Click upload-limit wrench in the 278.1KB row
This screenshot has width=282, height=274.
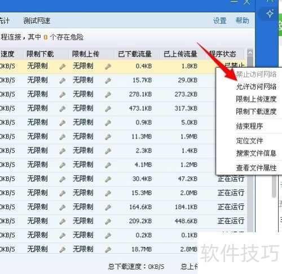[108, 95]
